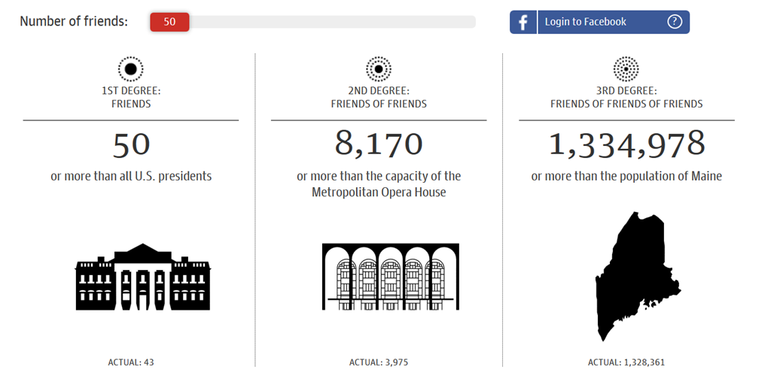This screenshot has width=771, height=382.
Task: Select the large 8,170 number
Action: pos(379,144)
